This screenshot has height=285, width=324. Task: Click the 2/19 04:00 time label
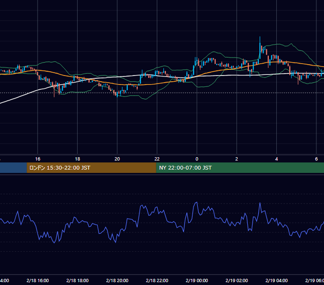pyautogui.click(x=276, y=280)
